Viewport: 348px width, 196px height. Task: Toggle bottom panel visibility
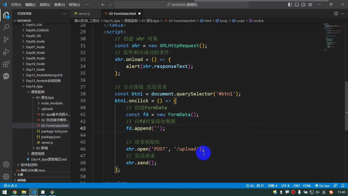tap(297, 5)
